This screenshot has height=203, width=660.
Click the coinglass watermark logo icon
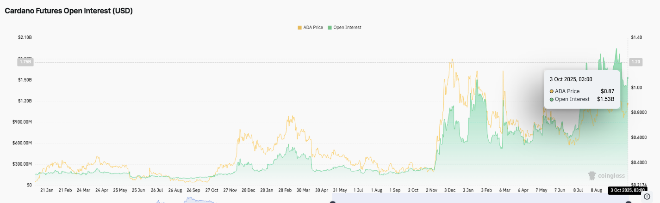pos(592,176)
